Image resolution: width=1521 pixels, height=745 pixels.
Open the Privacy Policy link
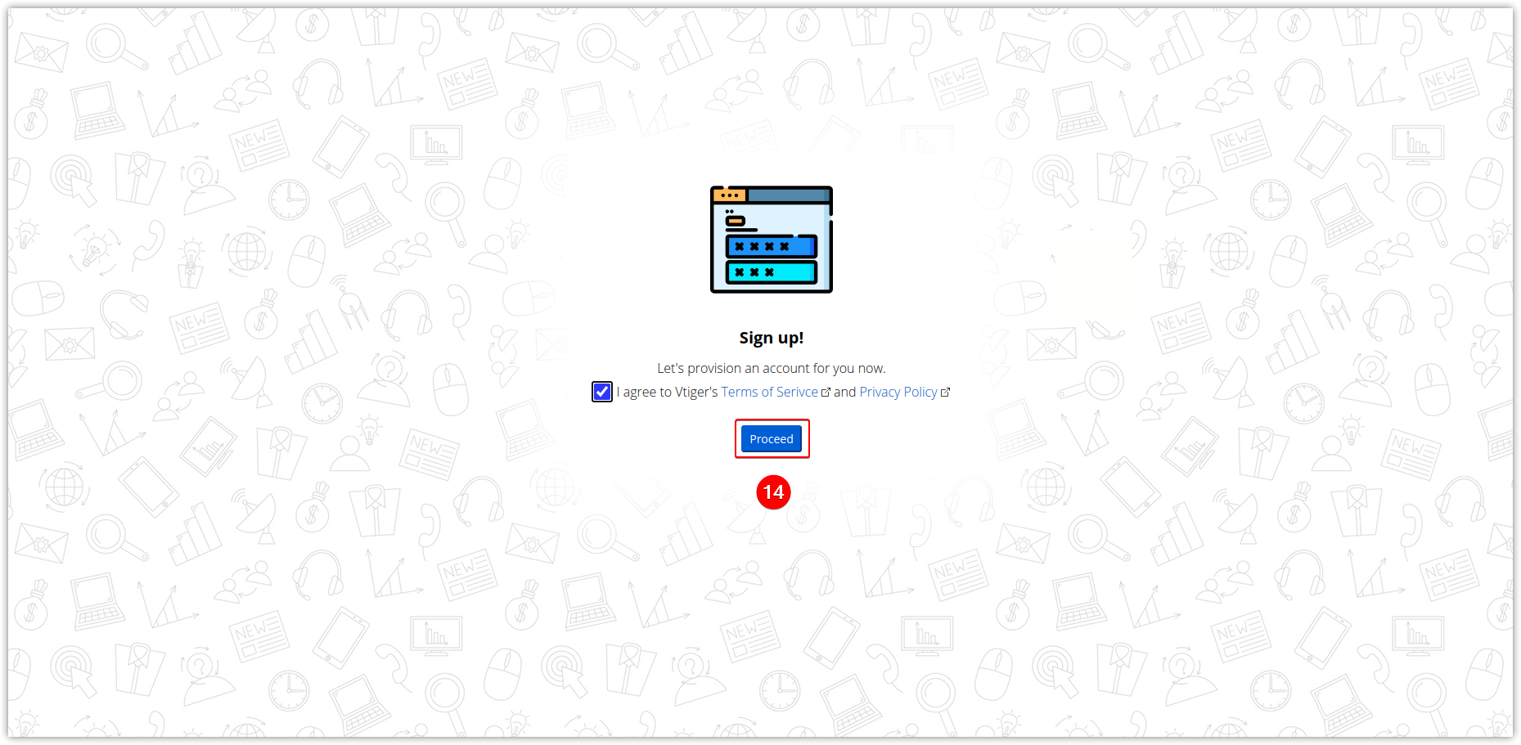898,392
